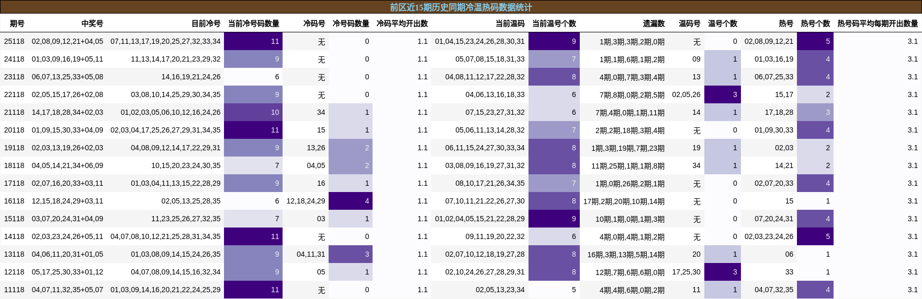The height and width of the screenshot is (299, 922).
Task: Select the 遗漏数 column header
Action: 654,23
